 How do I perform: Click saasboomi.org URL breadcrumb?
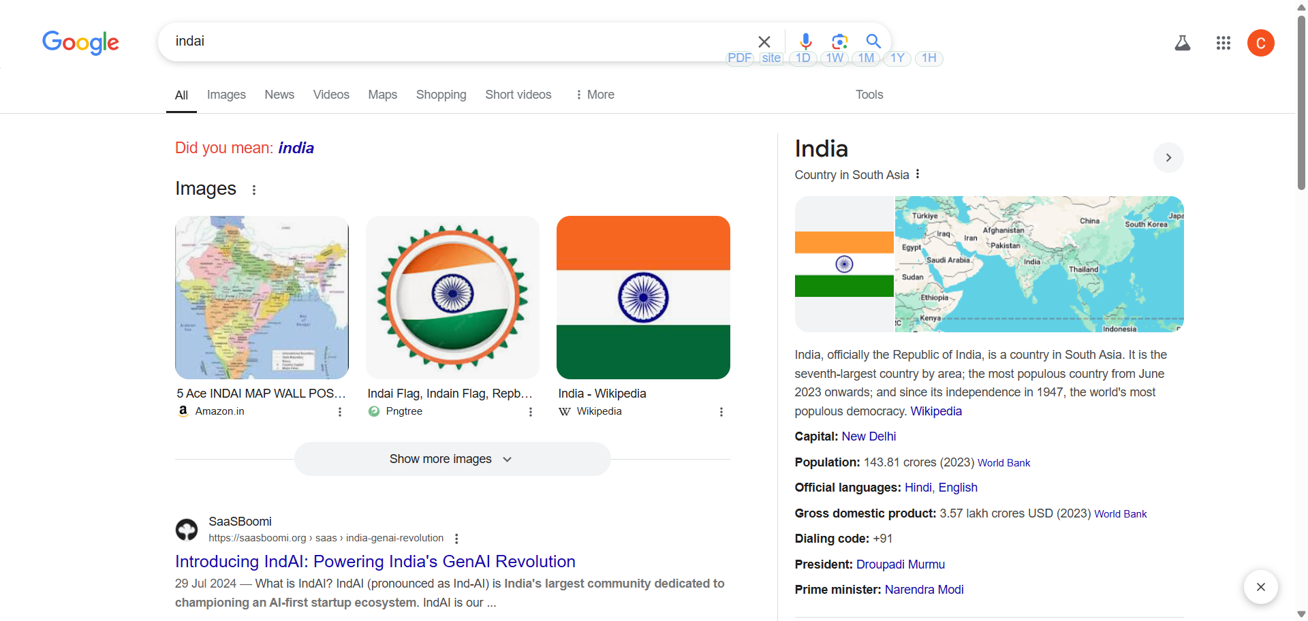coord(326,538)
